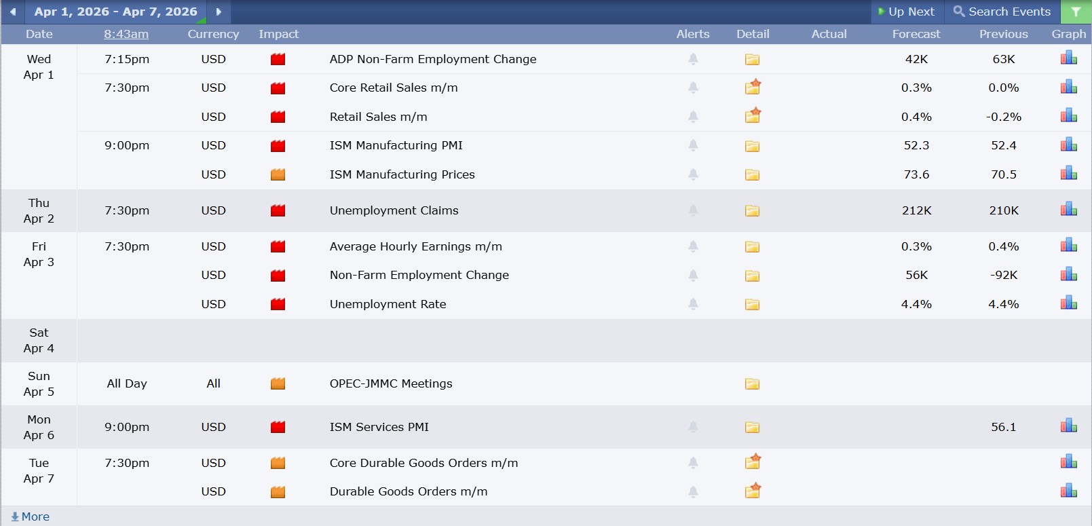
Task: Click the -92K previous Non-Farm value
Action: 1004,275
